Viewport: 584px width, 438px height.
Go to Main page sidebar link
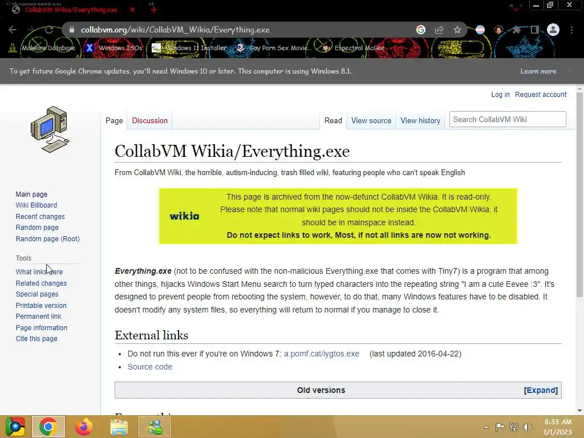pyautogui.click(x=32, y=194)
